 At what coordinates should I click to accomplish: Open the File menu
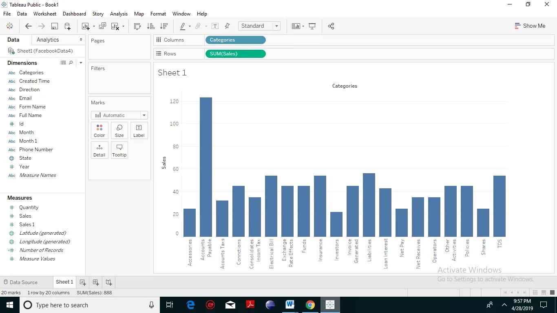[7, 14]
